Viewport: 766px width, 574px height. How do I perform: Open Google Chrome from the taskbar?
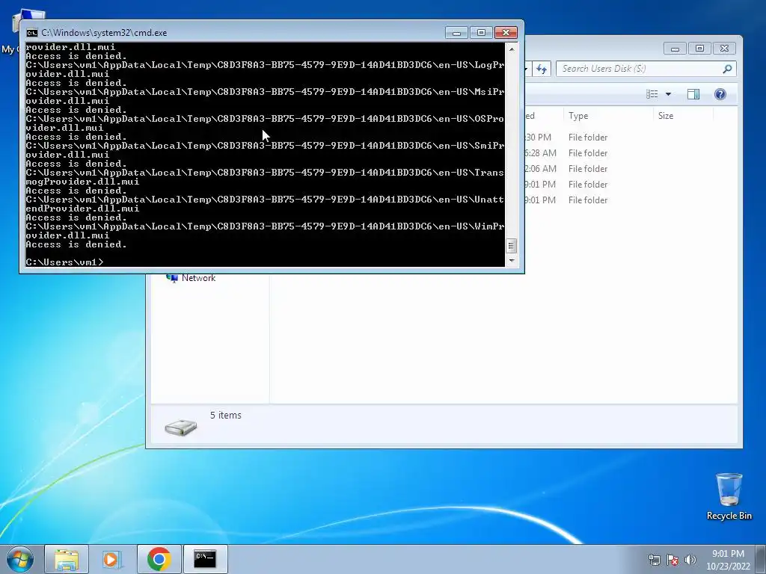tap(159, 559)
